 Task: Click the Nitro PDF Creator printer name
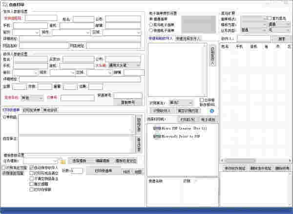pos(184,128)
